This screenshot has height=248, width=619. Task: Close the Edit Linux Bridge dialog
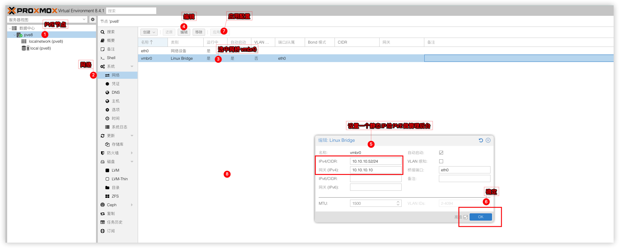pyautogui.click(x=488, y=140)
